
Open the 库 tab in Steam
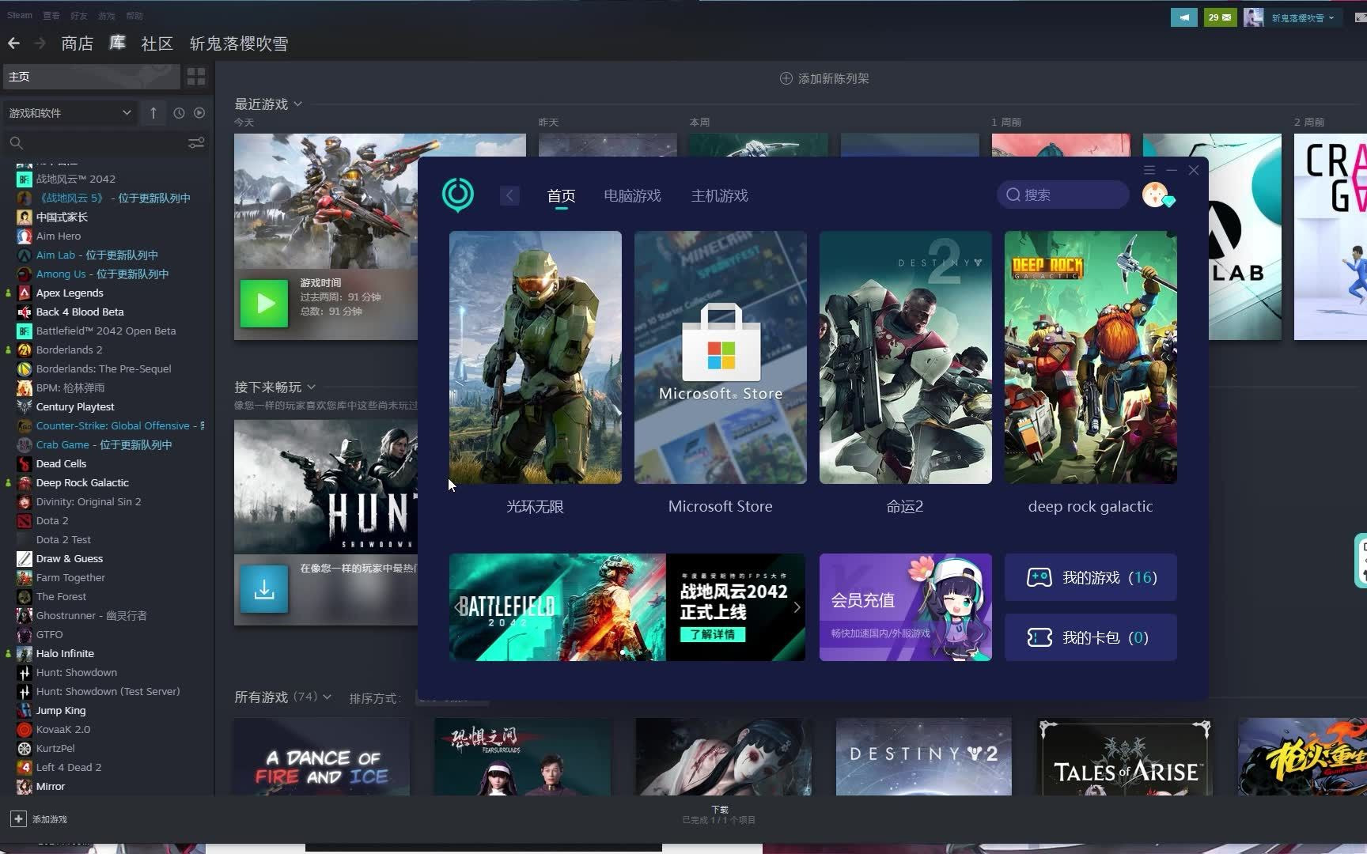point(117,43)
